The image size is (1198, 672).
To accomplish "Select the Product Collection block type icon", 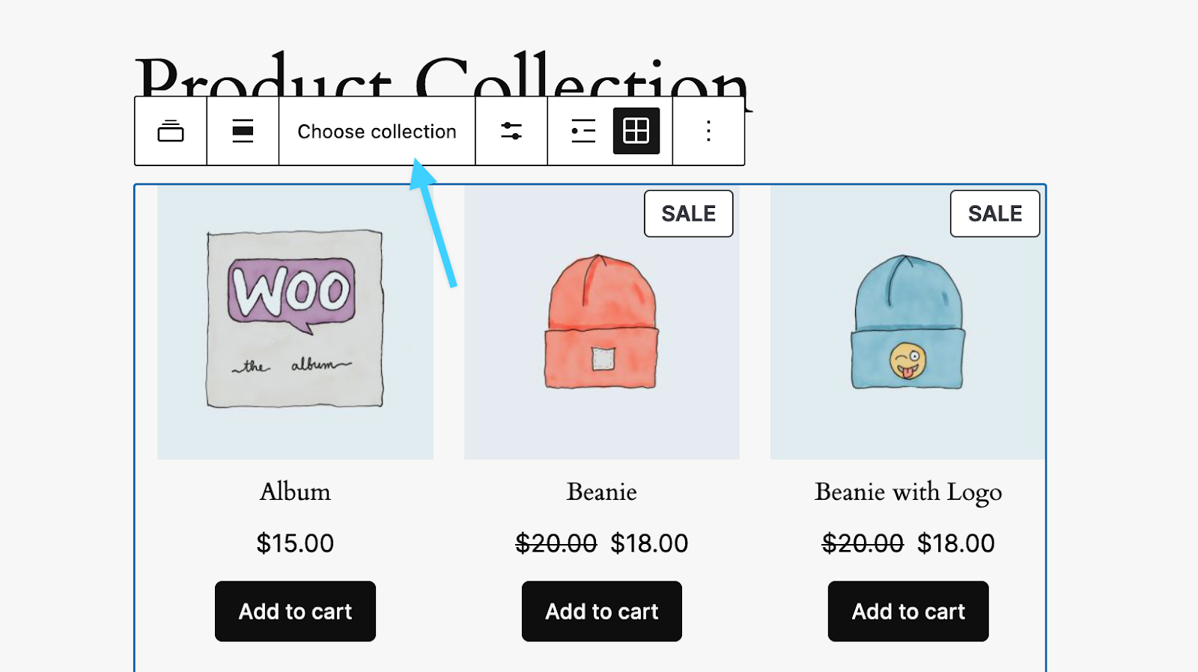I will click(x=170, y=131).
